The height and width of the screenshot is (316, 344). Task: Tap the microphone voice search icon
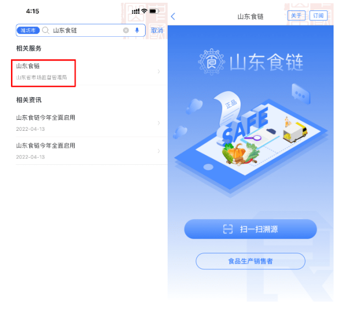click(137, 30)
